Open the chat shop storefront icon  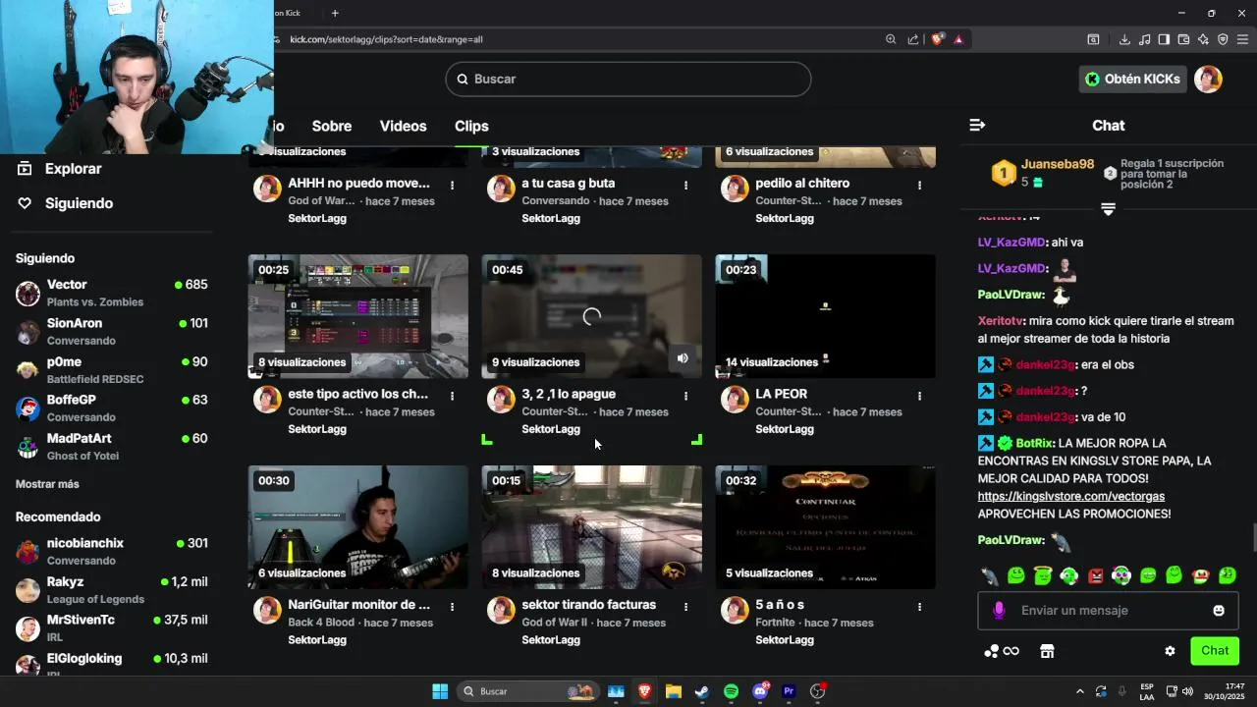point(1047,651)
